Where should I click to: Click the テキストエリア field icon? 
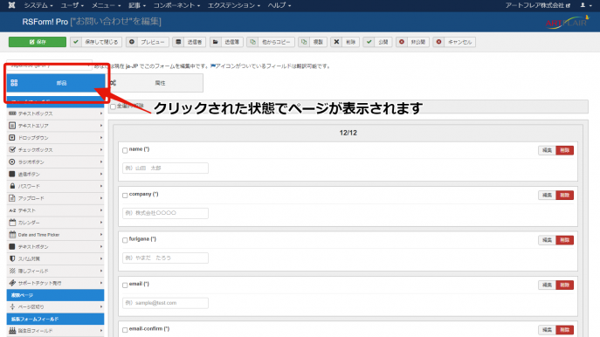point(12,126)
